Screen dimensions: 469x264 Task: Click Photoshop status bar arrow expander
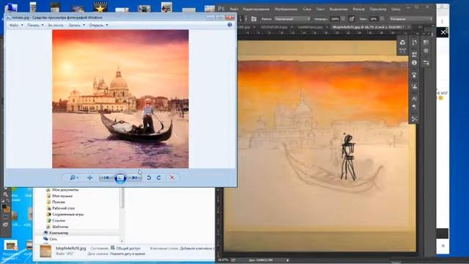tap(288, 260)
